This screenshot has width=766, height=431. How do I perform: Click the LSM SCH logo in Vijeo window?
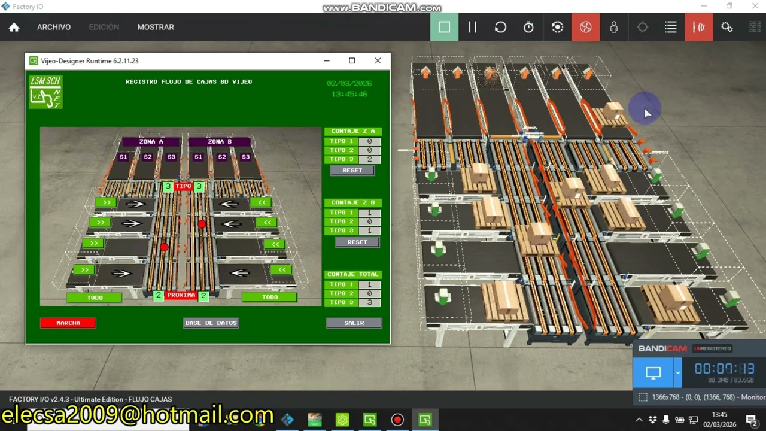(45, 92)
